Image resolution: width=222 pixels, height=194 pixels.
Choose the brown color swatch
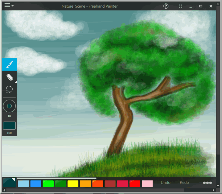110,184
